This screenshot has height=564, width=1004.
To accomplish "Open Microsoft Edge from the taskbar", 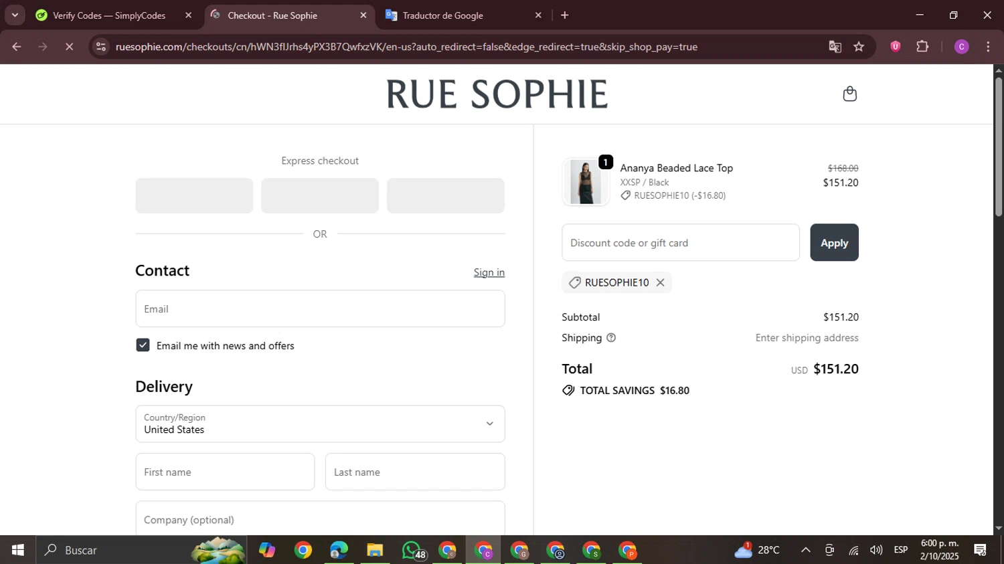I will 339,550.
